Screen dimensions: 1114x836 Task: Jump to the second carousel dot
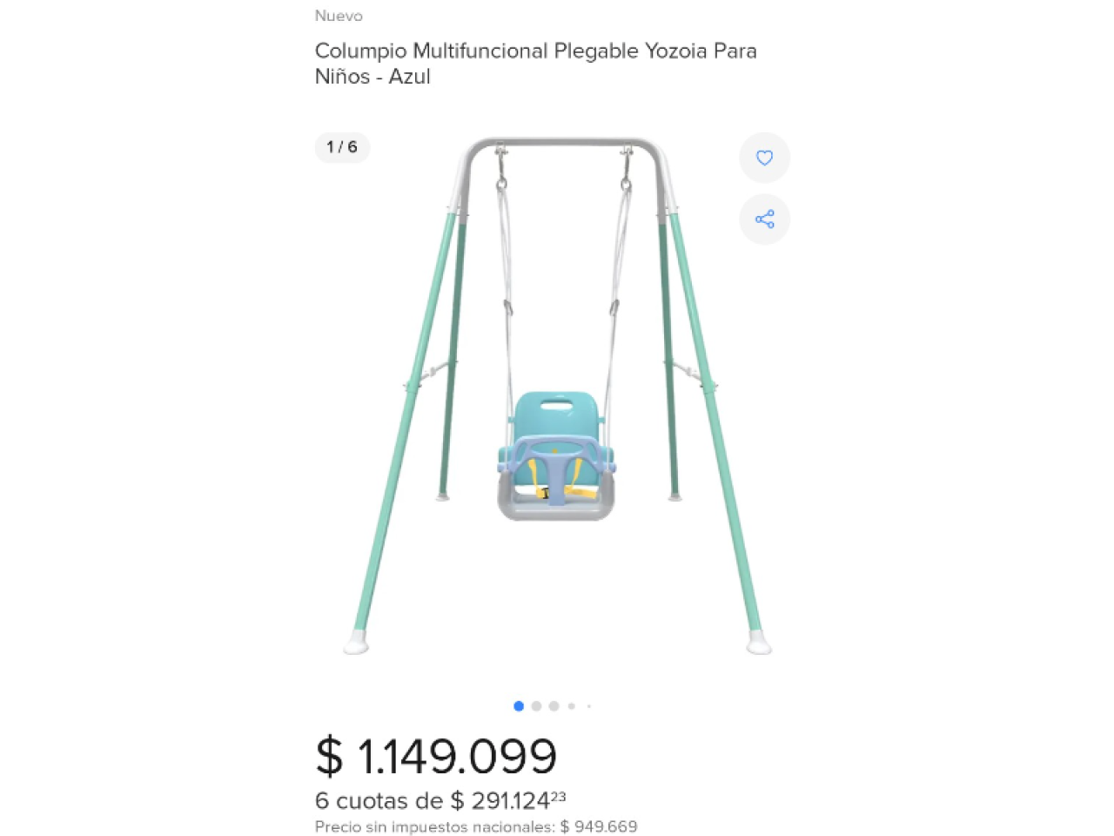click(536, 706)
